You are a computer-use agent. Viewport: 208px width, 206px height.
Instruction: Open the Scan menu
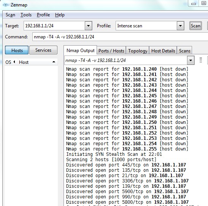coord(10,15)
